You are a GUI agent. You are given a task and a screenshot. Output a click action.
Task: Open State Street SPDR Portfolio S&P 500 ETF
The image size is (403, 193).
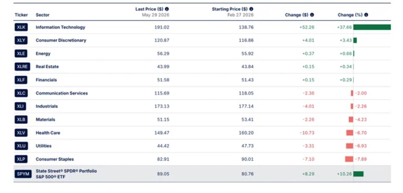click(66, 174)
